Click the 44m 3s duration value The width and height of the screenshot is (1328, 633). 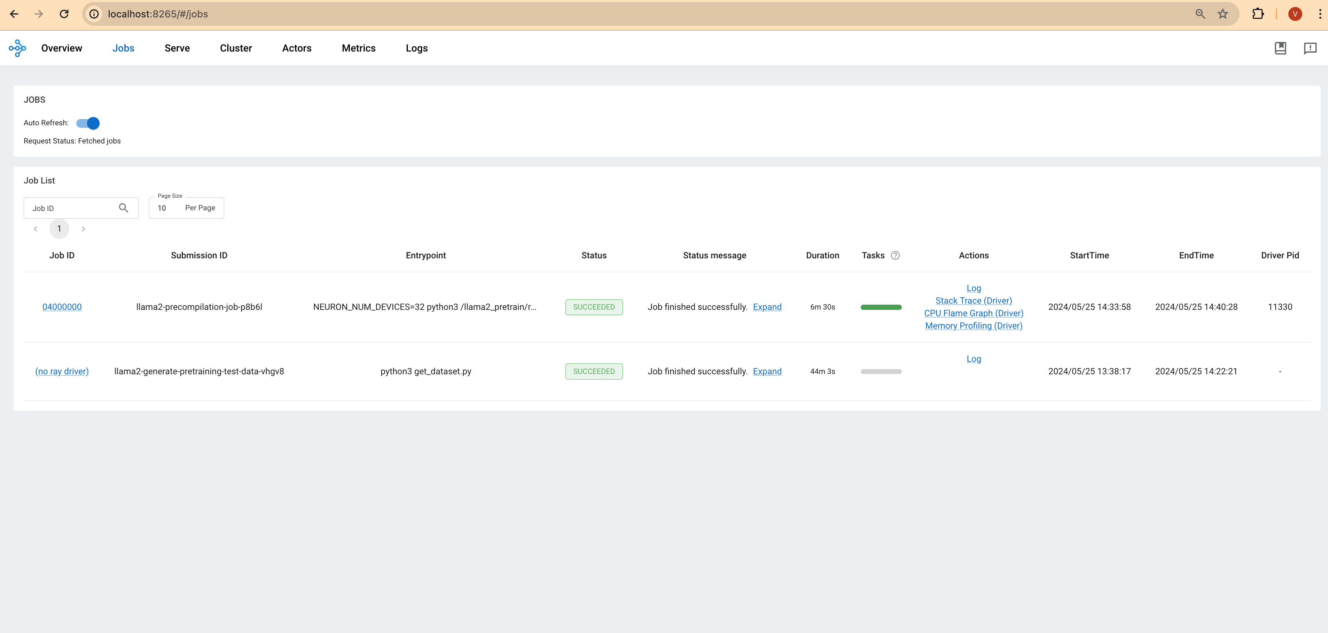(x=823, y=371)
